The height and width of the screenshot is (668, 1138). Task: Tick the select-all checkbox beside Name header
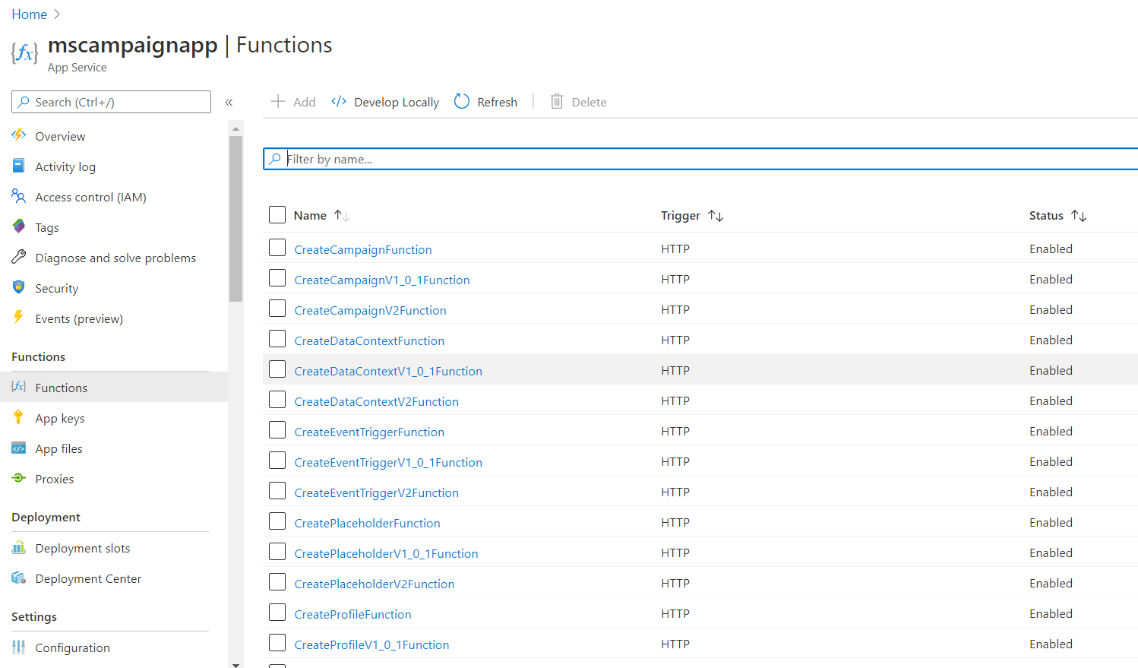click(277, 214)
